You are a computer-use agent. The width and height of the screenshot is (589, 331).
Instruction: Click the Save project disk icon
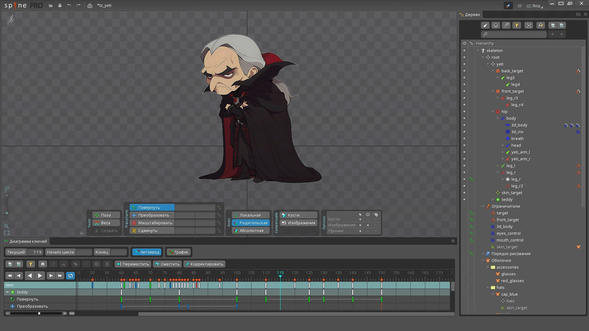[x=60, y=6]
